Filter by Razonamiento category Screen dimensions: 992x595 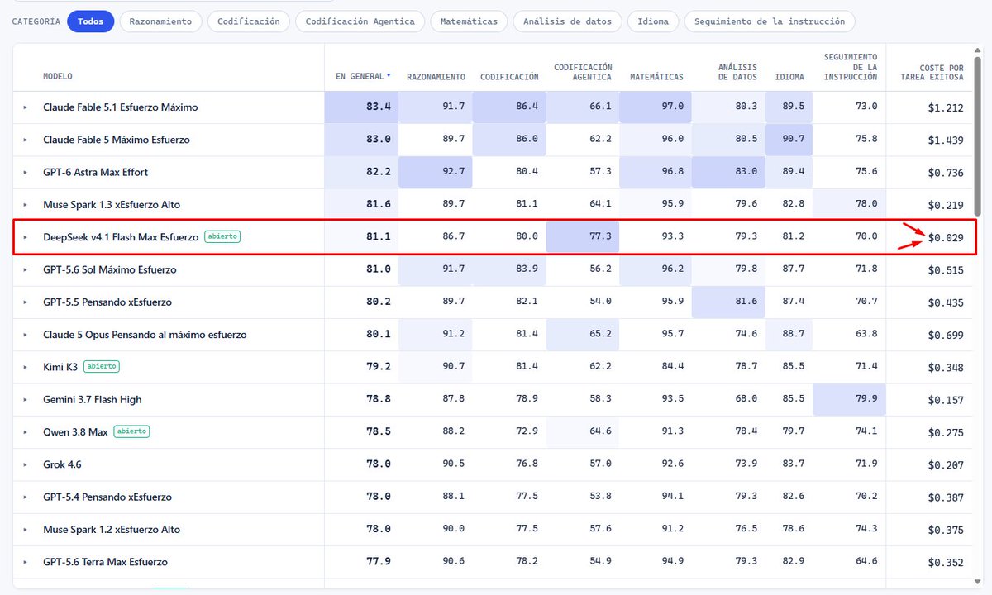(x=160, y=21)
